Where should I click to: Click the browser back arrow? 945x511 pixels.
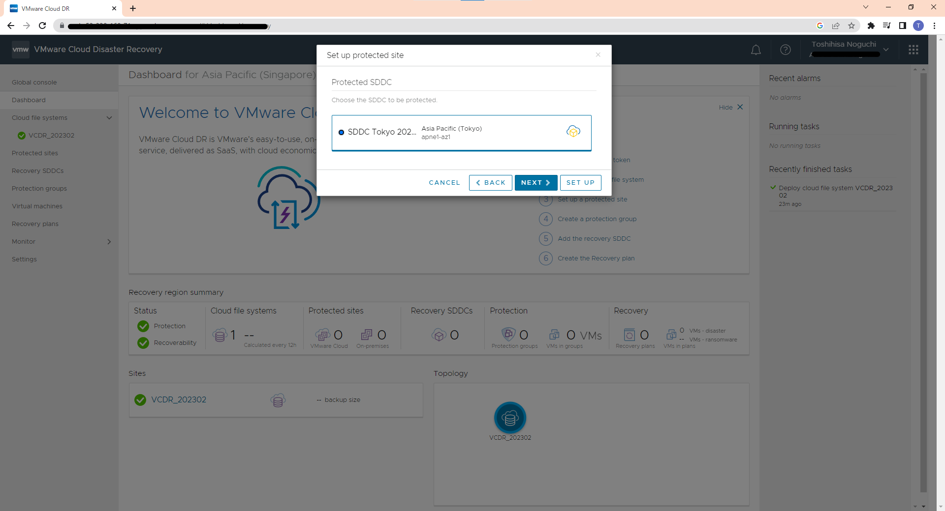[x=11, y=26]
